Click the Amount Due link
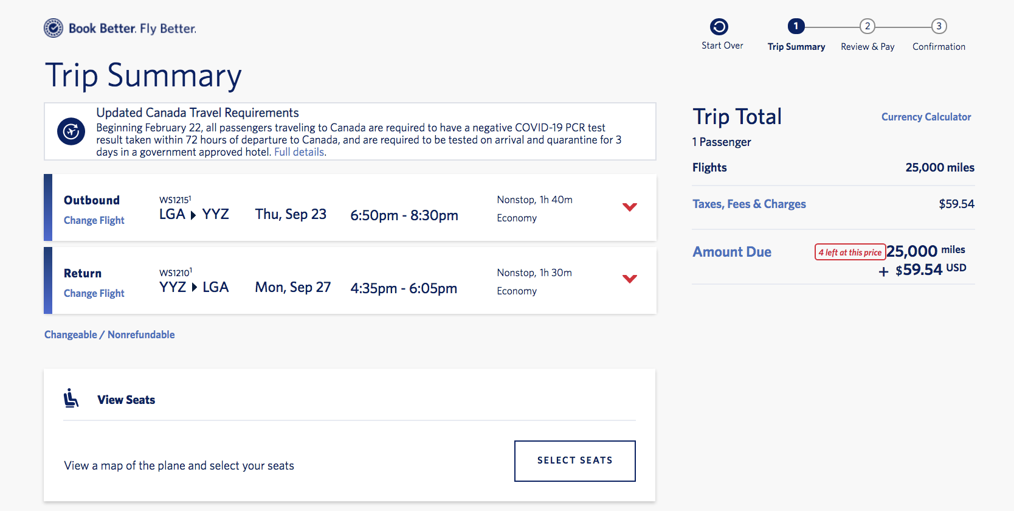Viewport: 1014px width, 511px height. [x=732, y=252]
